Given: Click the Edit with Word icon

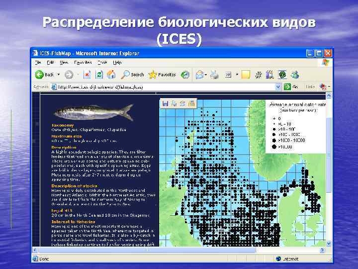Looking at the screenshot, I should (228, 75).
